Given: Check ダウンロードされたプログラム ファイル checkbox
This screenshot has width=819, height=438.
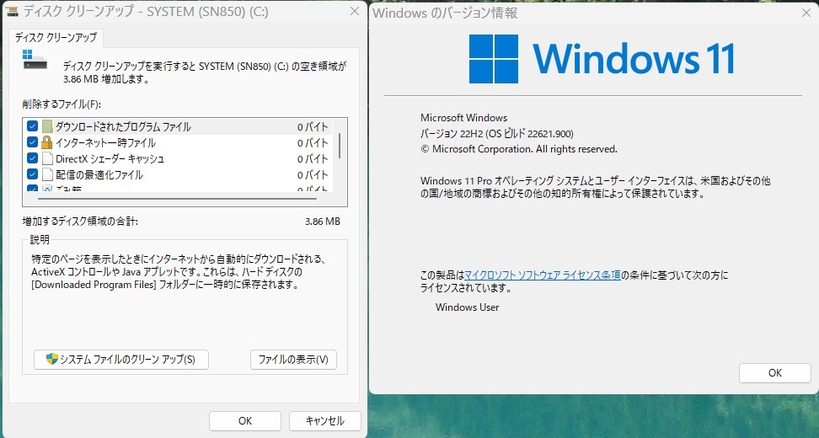Looking at the screenshot, I should pyautogui.click(x=32, y=126).
